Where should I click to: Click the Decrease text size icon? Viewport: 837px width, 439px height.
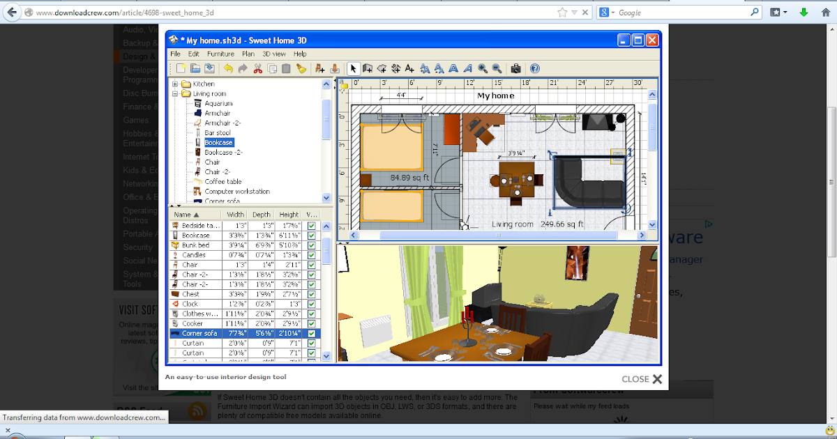pos(439,68)
